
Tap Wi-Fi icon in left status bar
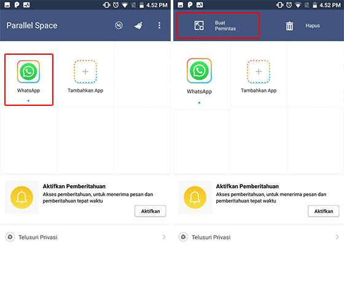[125, 5]
